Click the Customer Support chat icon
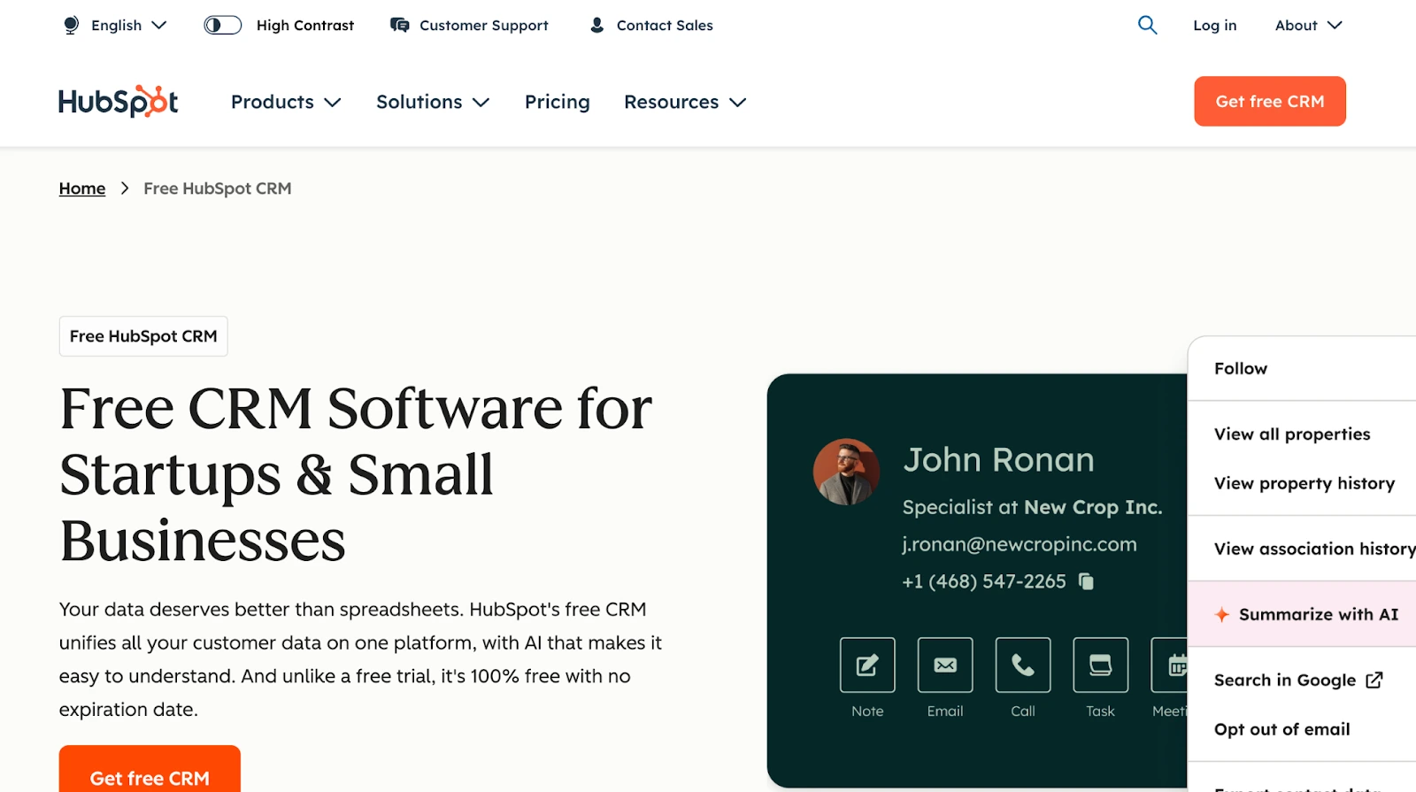Screen dimensions: 1416x792 coord(400,25)
